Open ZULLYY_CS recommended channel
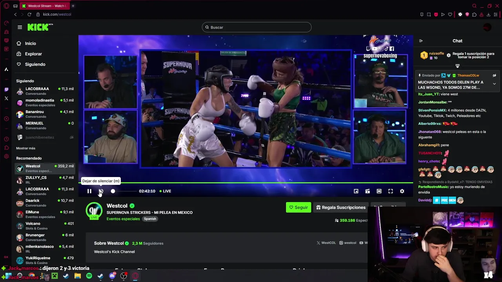The width and height of the screenshot is (502, 282). coord(45,180)
